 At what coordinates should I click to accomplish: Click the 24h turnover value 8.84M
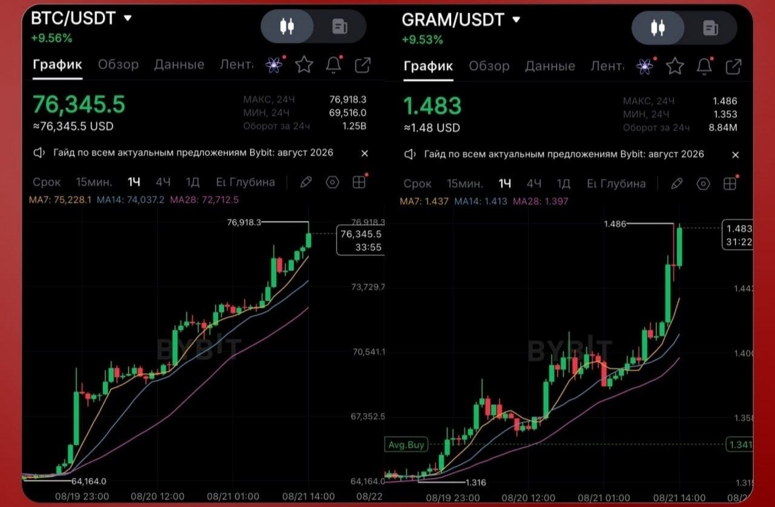pyautogui.click(x=724, y=128)
